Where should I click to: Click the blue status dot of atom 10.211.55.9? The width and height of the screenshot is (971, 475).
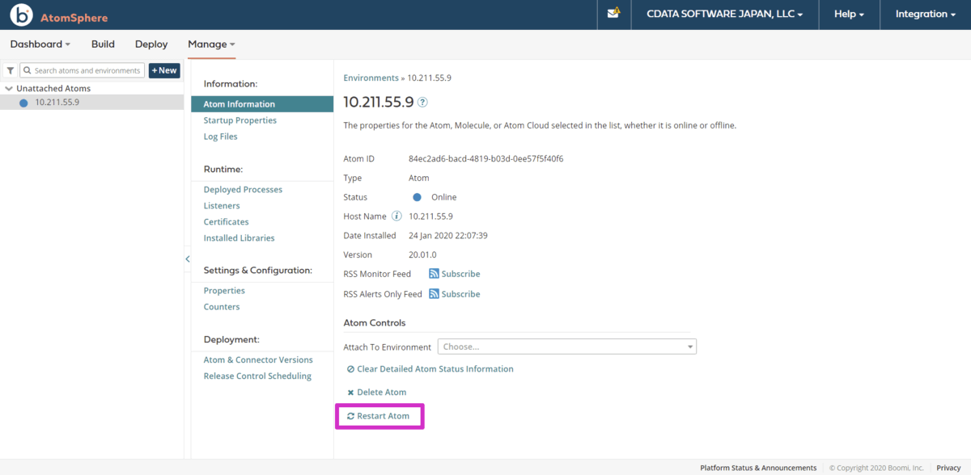[23, 103]
